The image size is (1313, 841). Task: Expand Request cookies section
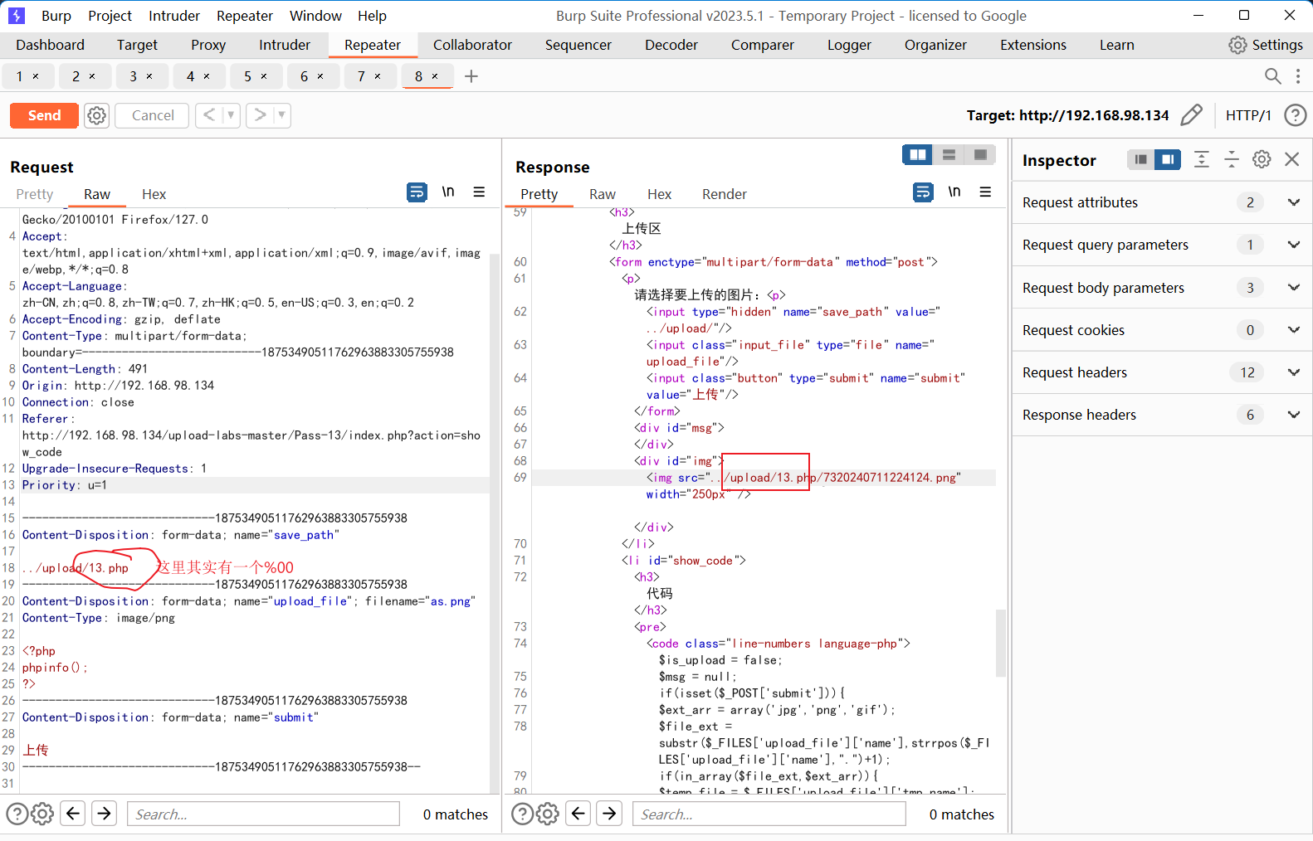1162,330
